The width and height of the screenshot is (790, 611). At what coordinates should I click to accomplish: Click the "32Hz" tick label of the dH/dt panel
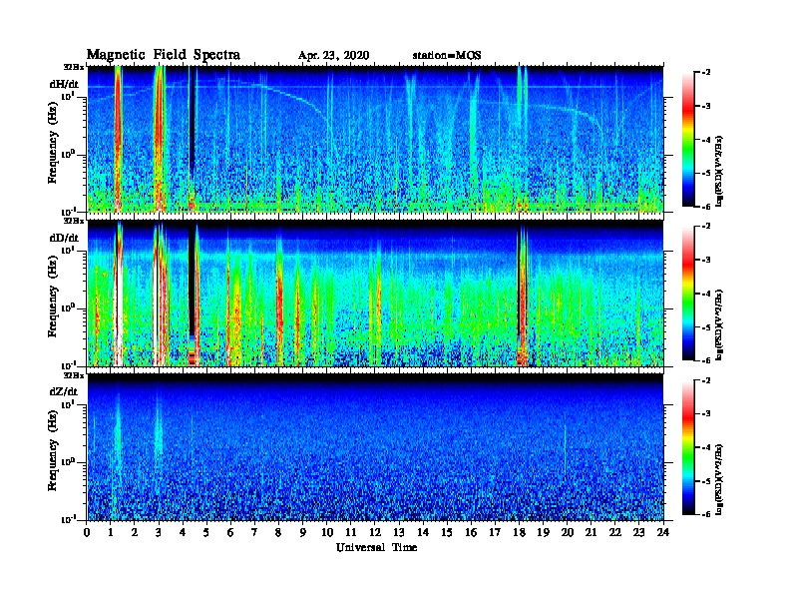(x=73, y=67)
